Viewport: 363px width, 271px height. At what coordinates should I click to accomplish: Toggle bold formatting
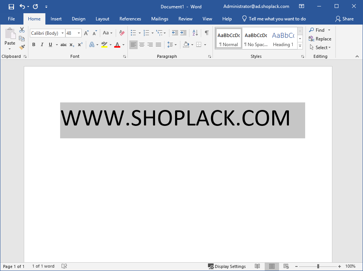34,45
